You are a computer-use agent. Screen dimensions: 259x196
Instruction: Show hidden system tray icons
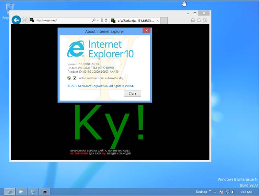215,192
